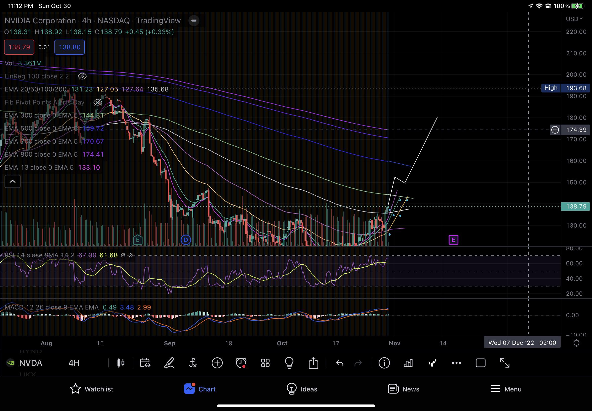Screen dimensions: 592x411
Task: Open the candlestick chart type selector
Action: 121,363
